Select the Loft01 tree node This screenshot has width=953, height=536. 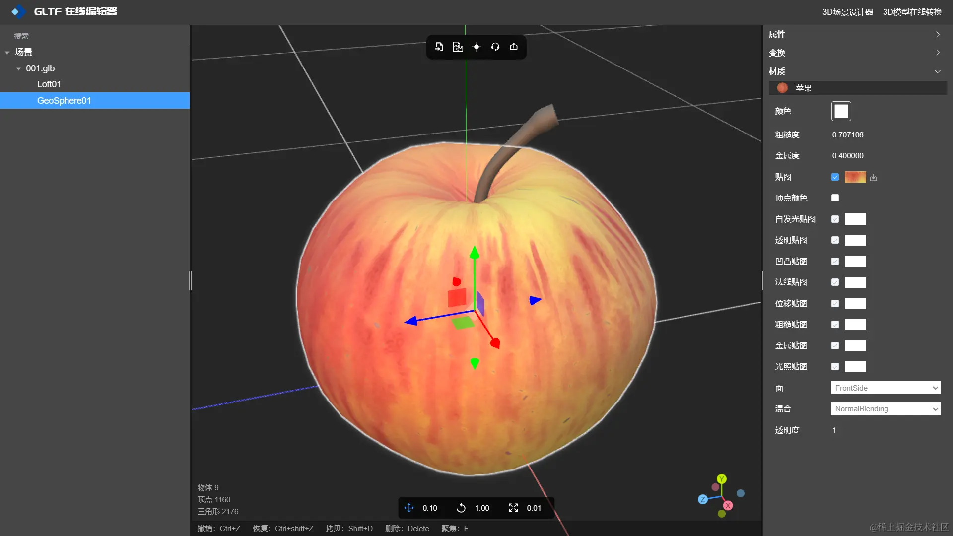point(49,84)
